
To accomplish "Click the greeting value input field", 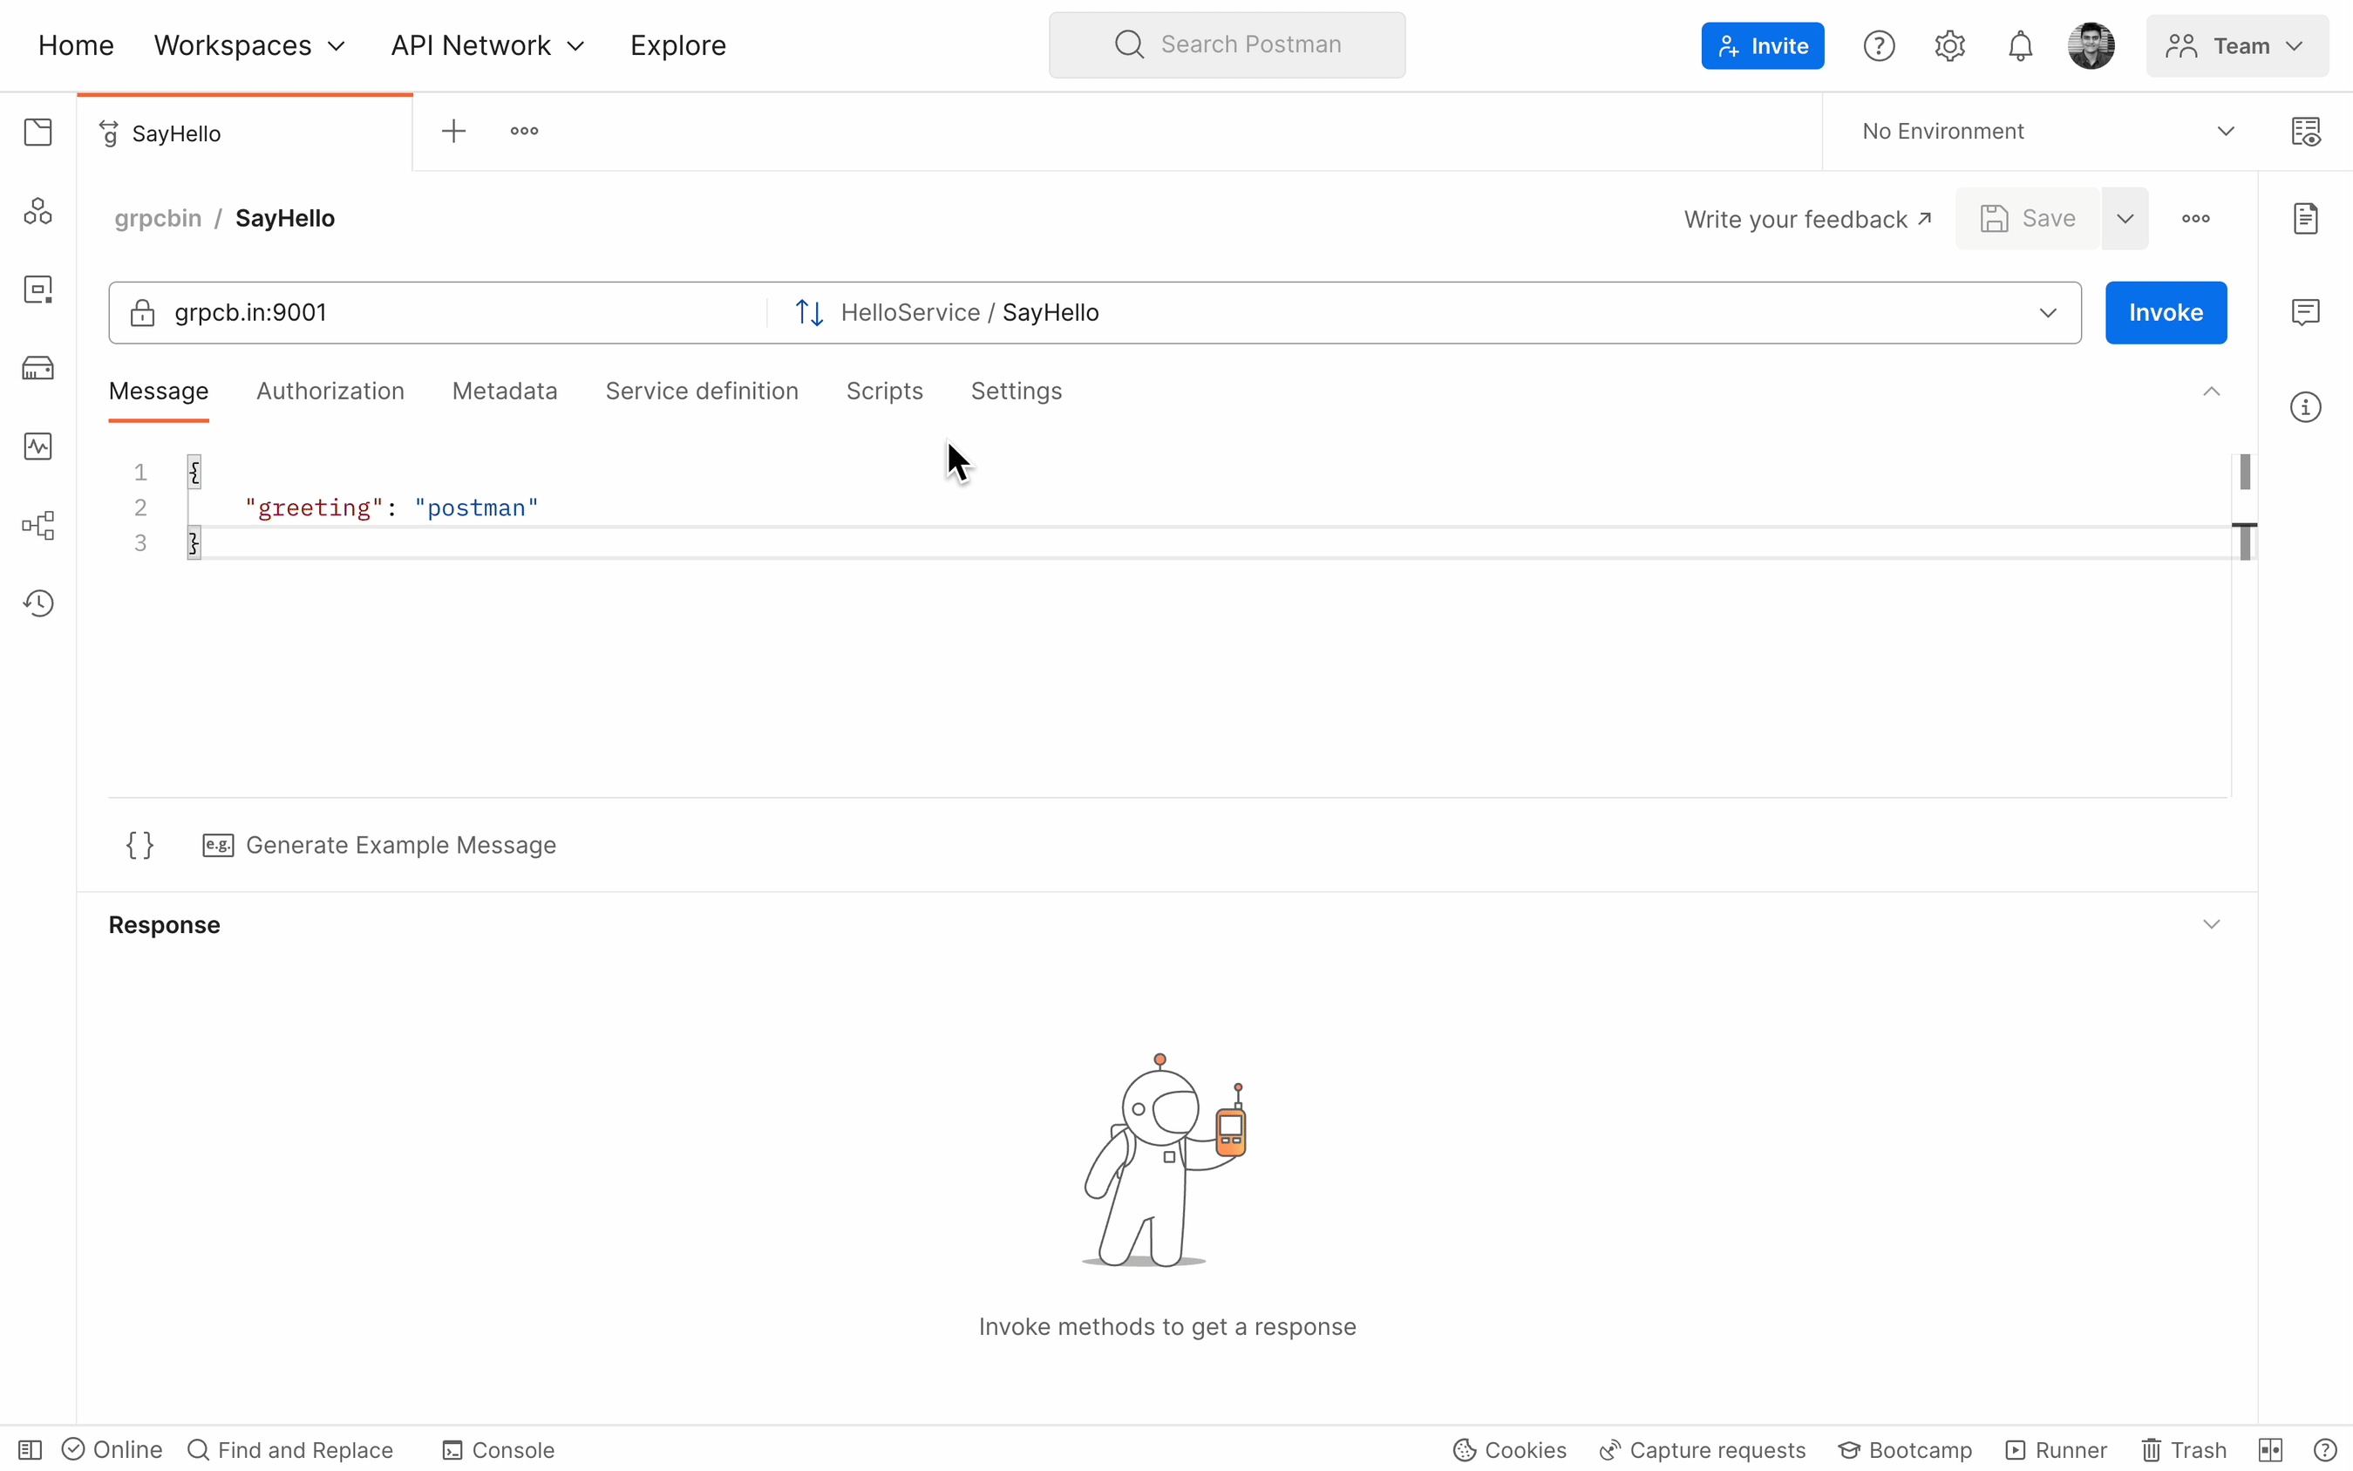I will (x=478, y=507).
